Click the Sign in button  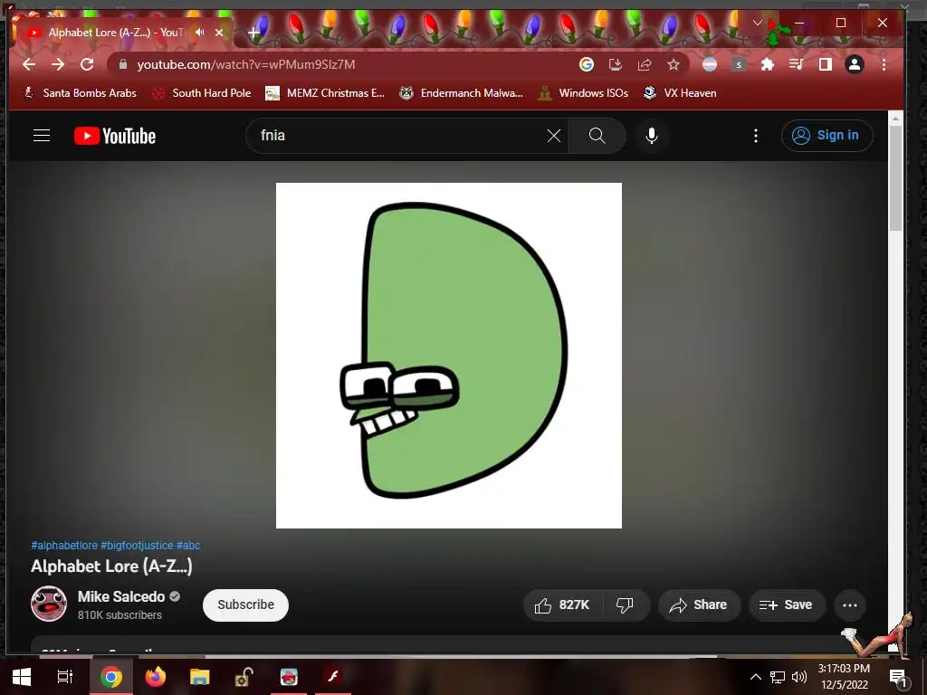click(x=827, y=136)
